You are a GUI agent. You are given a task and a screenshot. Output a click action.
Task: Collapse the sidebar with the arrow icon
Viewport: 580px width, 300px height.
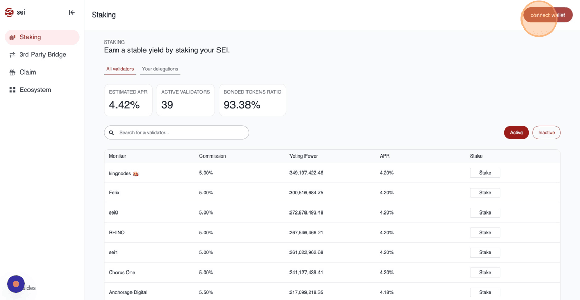click(x=71, y=12)
